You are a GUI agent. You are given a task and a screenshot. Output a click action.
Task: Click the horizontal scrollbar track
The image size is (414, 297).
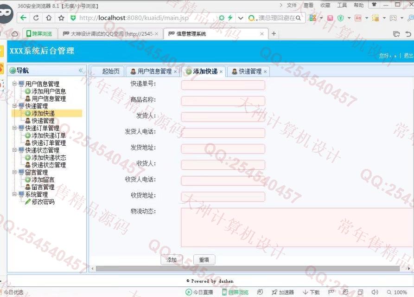coord(248,269)
